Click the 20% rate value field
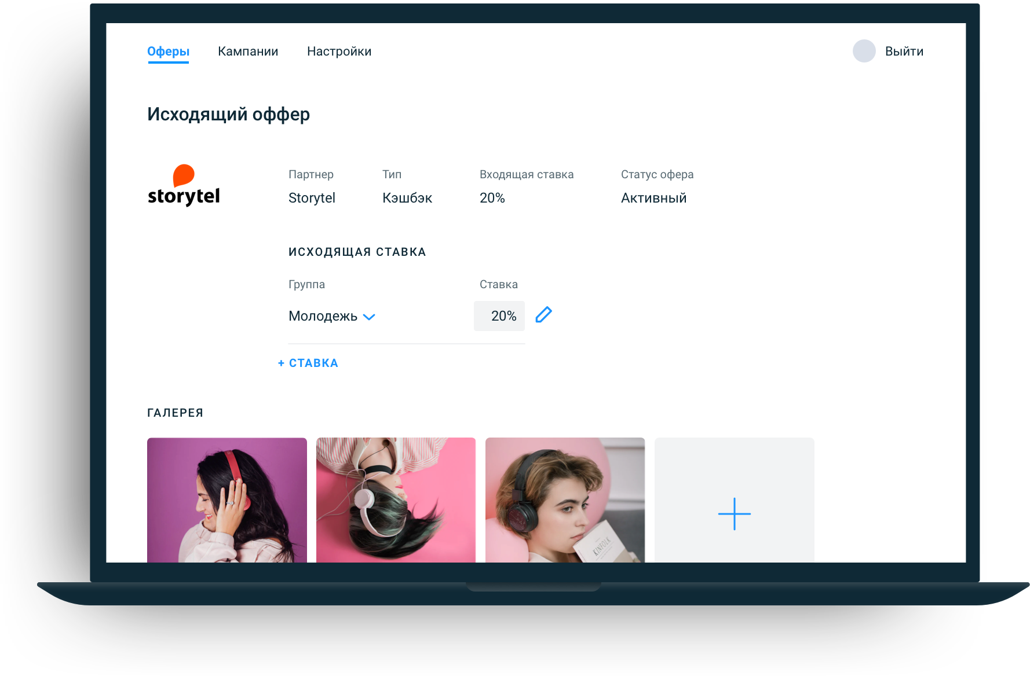Image resolution: width=1030 pixels, height=676 pixels. [x=499, y=315]
